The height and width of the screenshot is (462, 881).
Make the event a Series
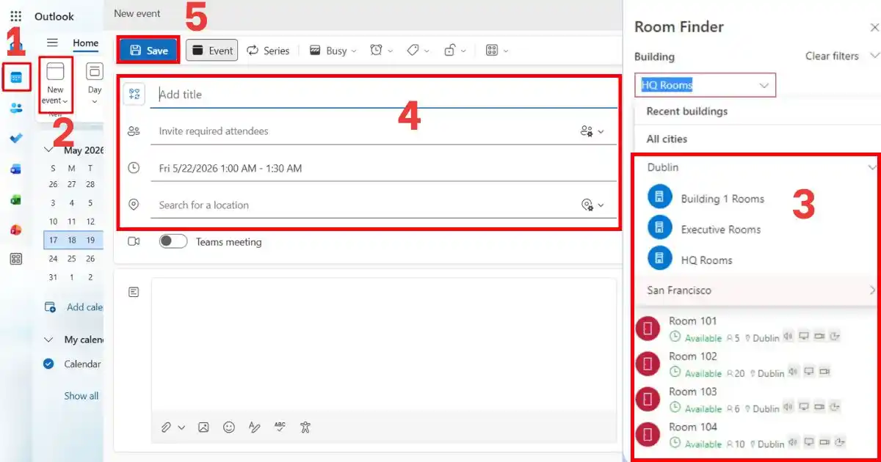(x=268, y=50)
